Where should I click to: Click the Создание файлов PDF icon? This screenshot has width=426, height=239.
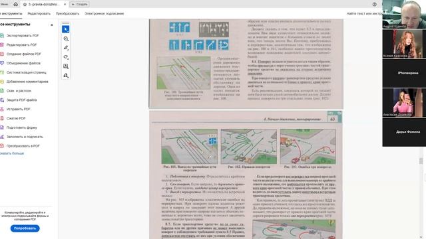[2, 54]
